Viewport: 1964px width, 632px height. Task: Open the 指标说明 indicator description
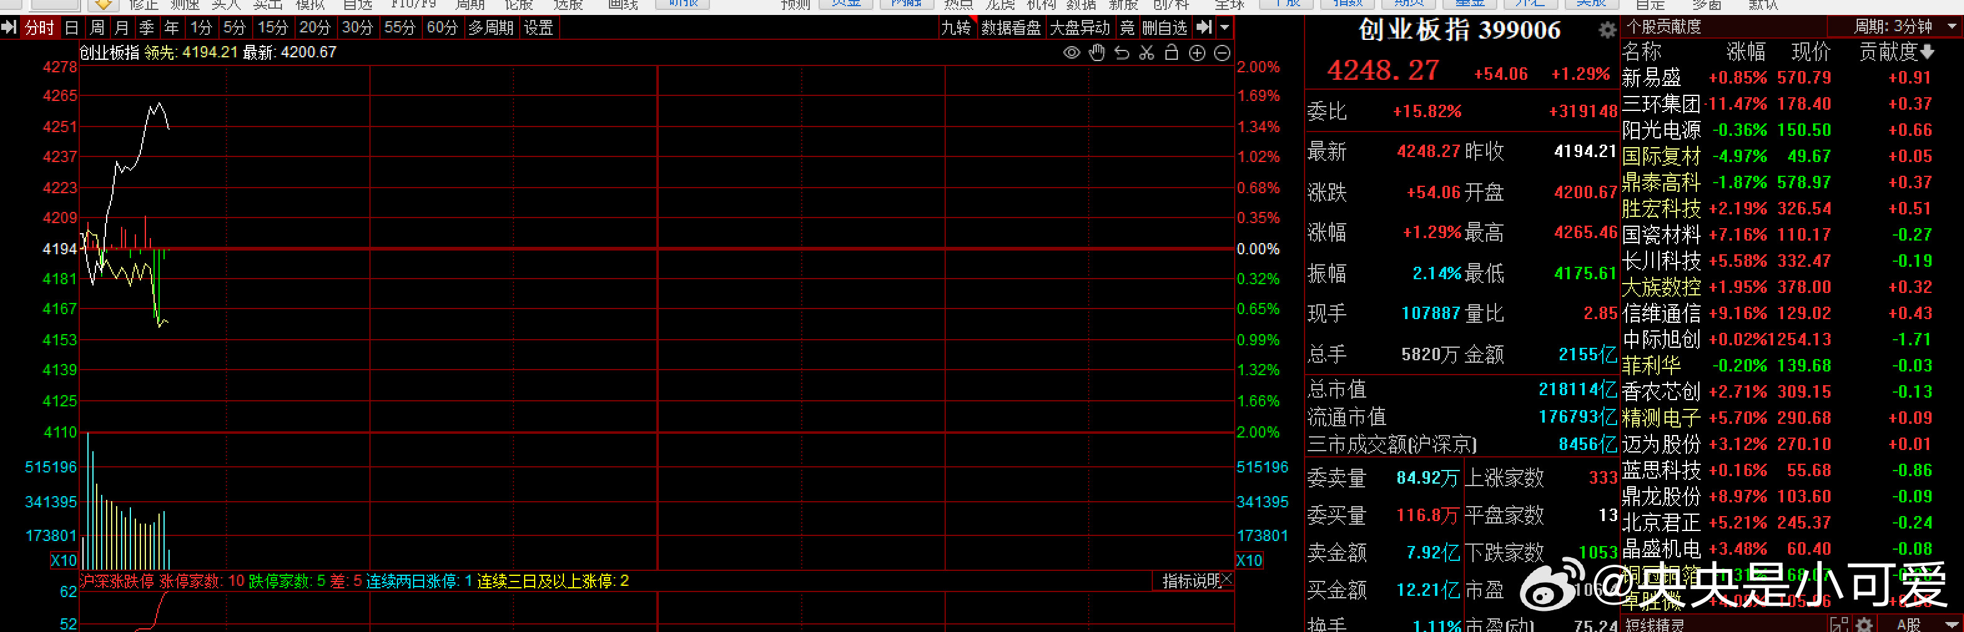click(x=1191, y=580)
